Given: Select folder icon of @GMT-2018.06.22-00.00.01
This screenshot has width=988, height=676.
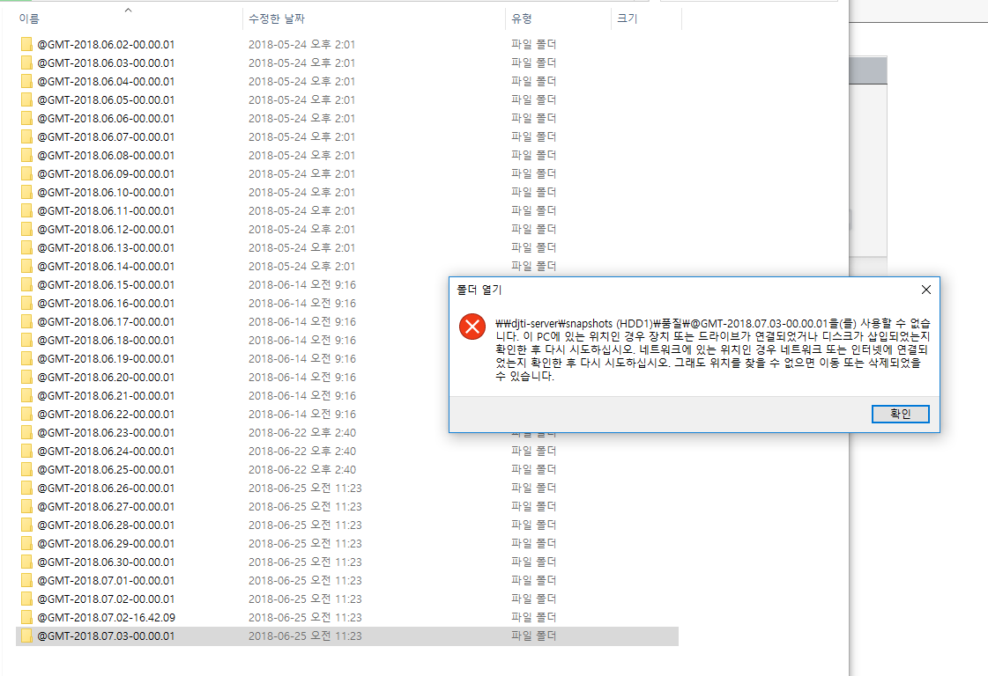Looking at the screenshot, I should 26,415.
